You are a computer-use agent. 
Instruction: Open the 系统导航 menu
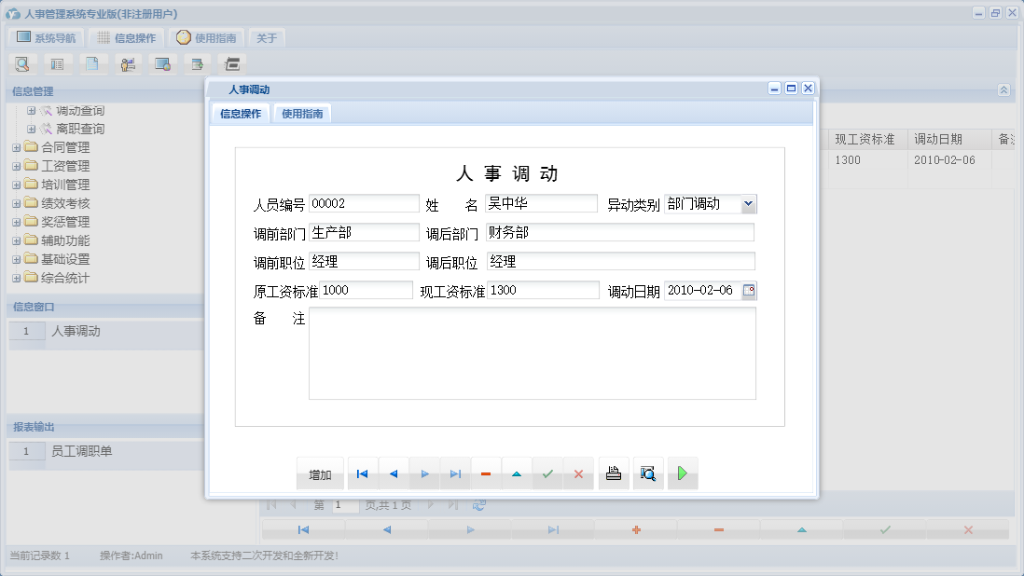45,37
